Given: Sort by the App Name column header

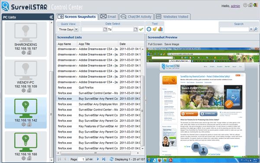Looking at the screenshot, I should coord(67,44).
